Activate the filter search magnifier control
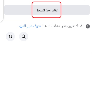 pyautogui.click(x=23, y=37)
